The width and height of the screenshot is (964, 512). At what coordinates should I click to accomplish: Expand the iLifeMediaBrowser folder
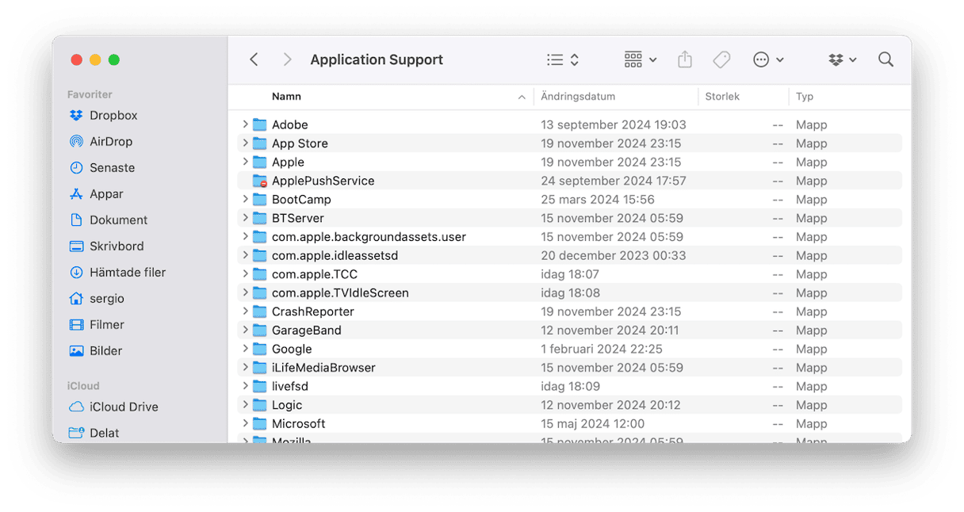(x=245, y=368)
